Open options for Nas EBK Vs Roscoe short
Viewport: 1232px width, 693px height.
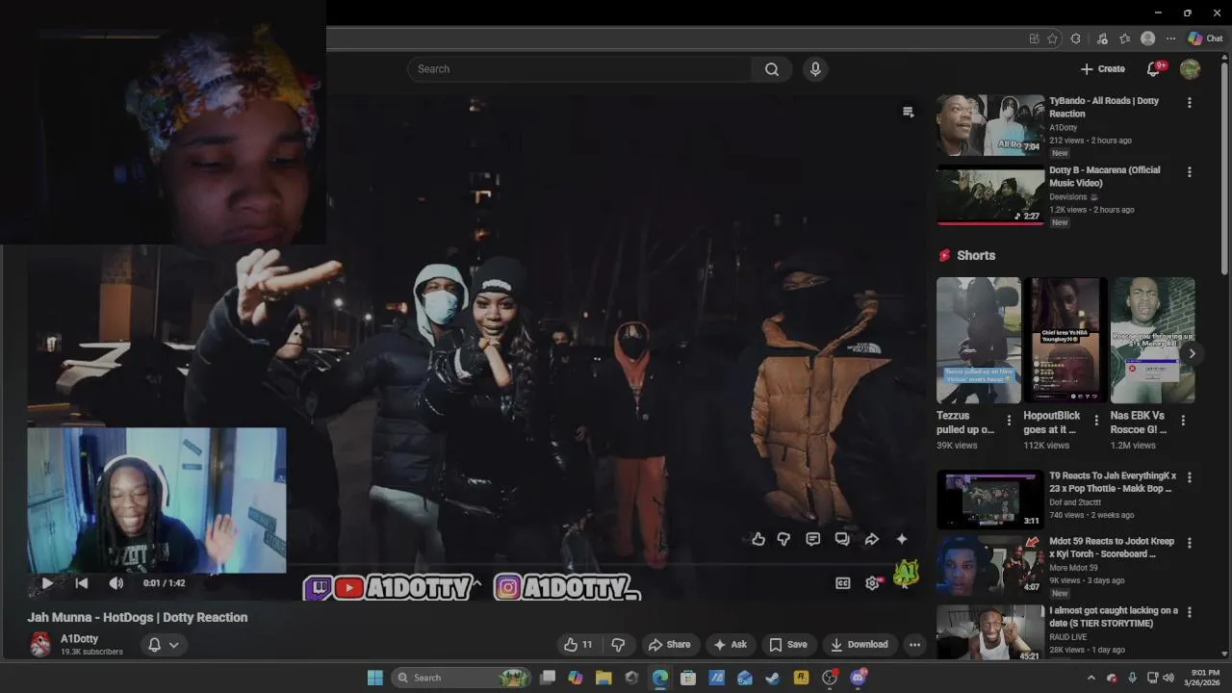point(1183,421)
